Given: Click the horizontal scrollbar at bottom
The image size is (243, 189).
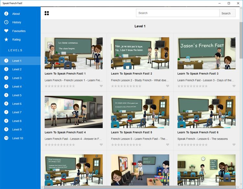Looking at the screenshot, I should 140,187.
